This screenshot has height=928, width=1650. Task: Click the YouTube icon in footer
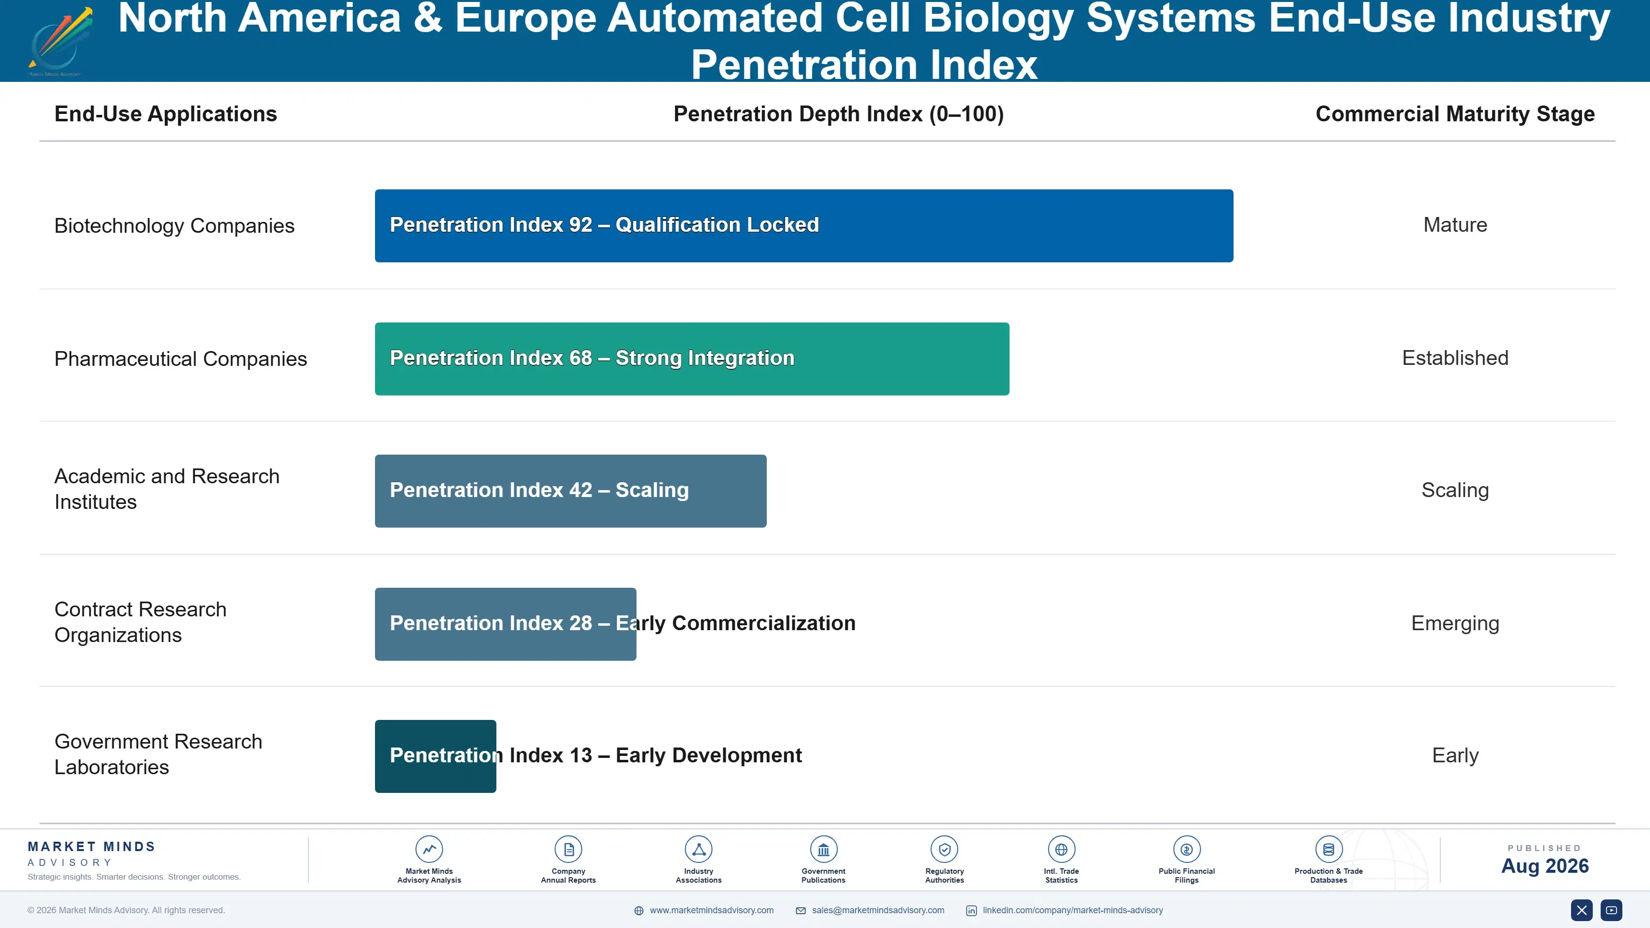[1611, 910]
